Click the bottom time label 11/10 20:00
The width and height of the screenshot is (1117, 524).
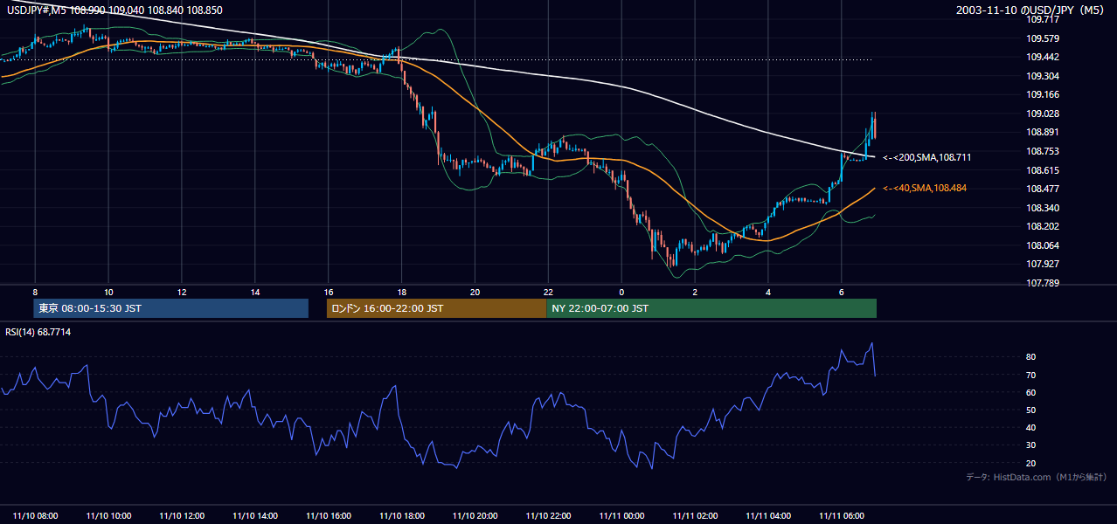[x=475, y=515]
